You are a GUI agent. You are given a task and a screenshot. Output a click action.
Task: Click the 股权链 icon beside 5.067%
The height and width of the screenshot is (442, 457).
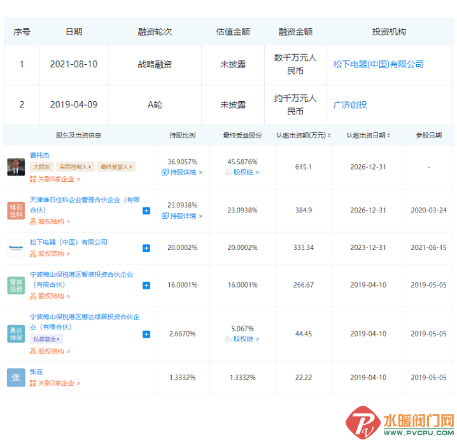pos(229,339)
